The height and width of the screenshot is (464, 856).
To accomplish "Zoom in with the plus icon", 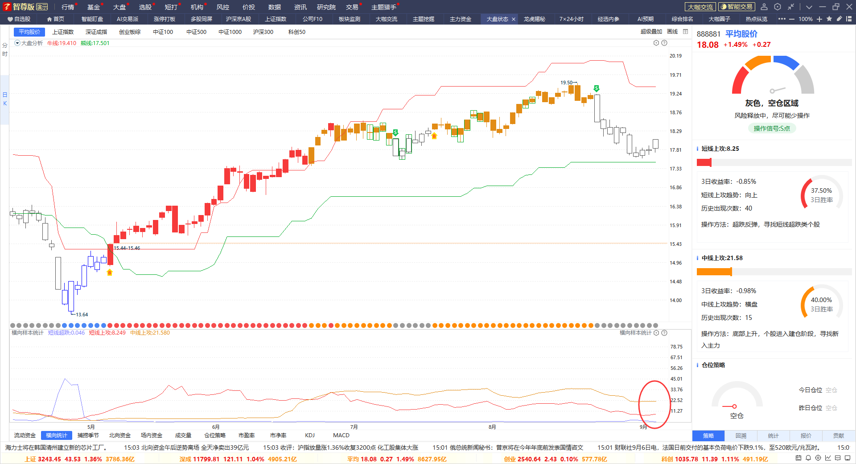I will pos(819,19).
